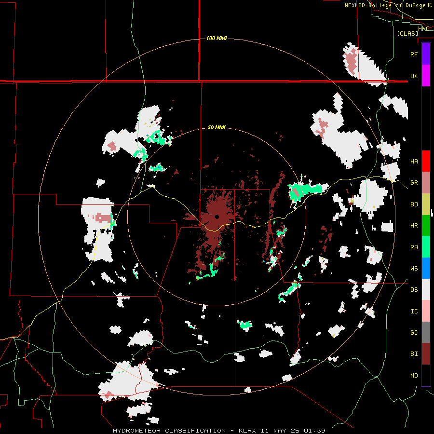Click the BI legend label
This screenshot has height=434, width=434.
414,354
